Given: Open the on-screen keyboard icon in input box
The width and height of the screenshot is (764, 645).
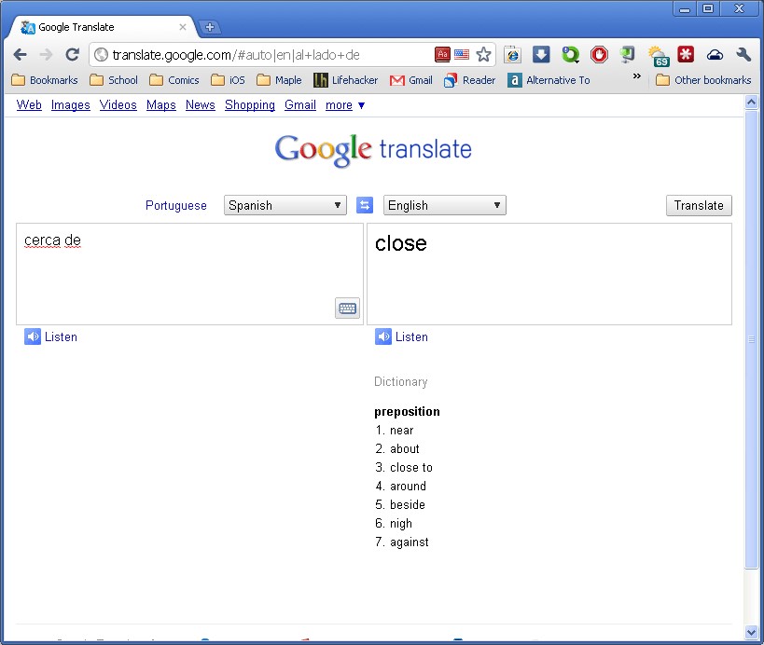Looking at the screenshot, I should click(347, 308).
